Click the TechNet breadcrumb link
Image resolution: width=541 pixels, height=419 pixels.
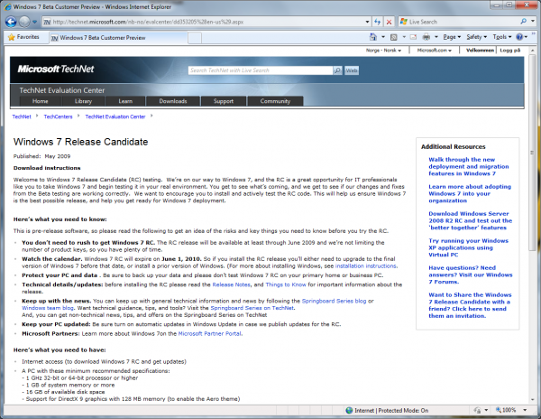[x=22, y=116]
